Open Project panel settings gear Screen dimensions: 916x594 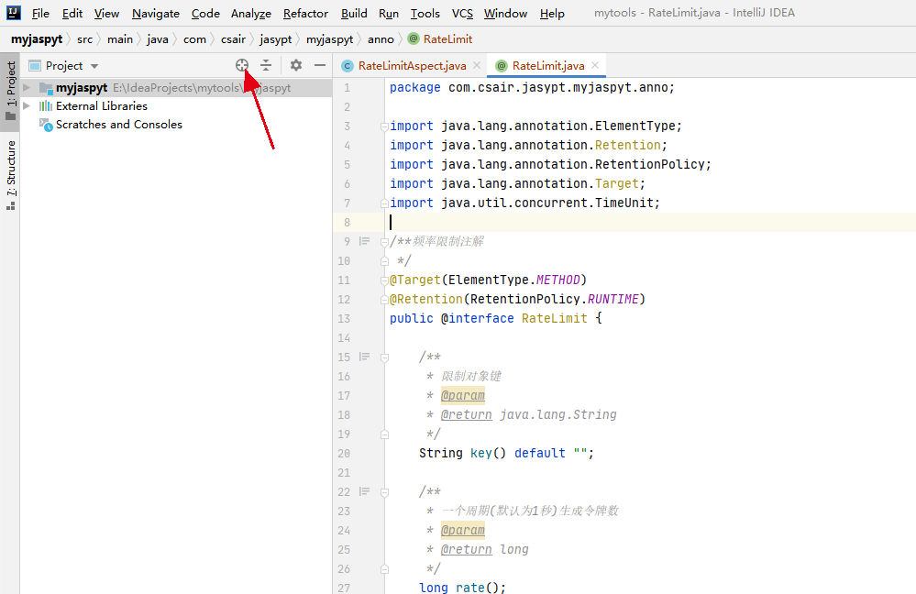pos(296,65)
